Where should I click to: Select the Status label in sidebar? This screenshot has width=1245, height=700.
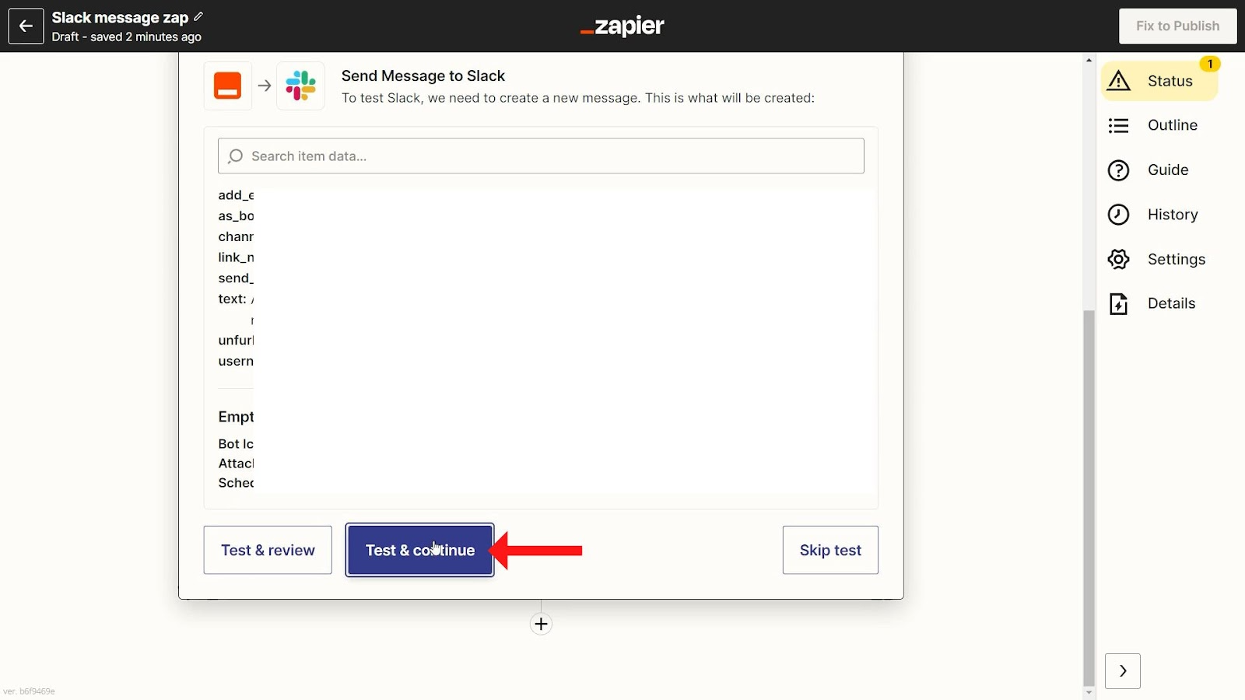coord(1170,81)
